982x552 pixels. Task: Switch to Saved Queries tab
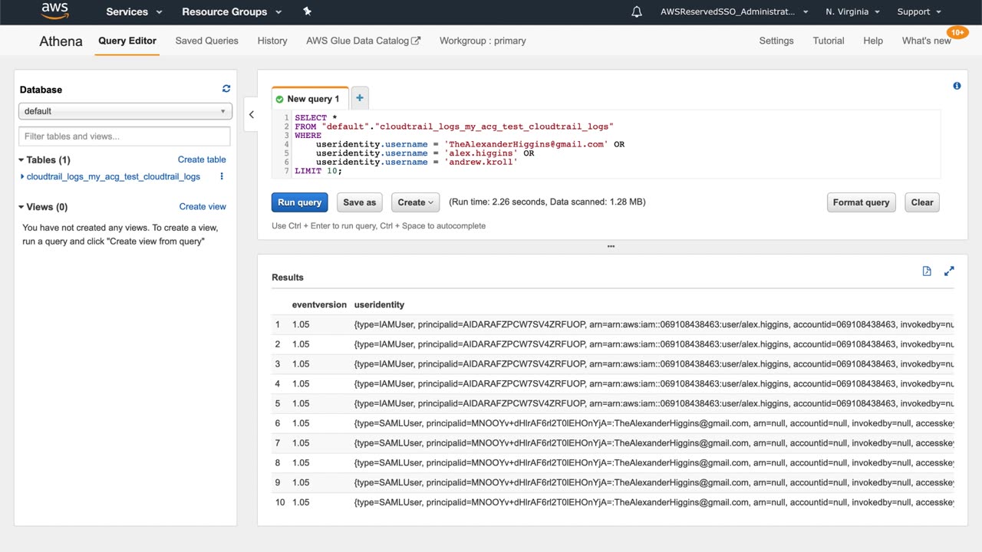coord(206,41)
